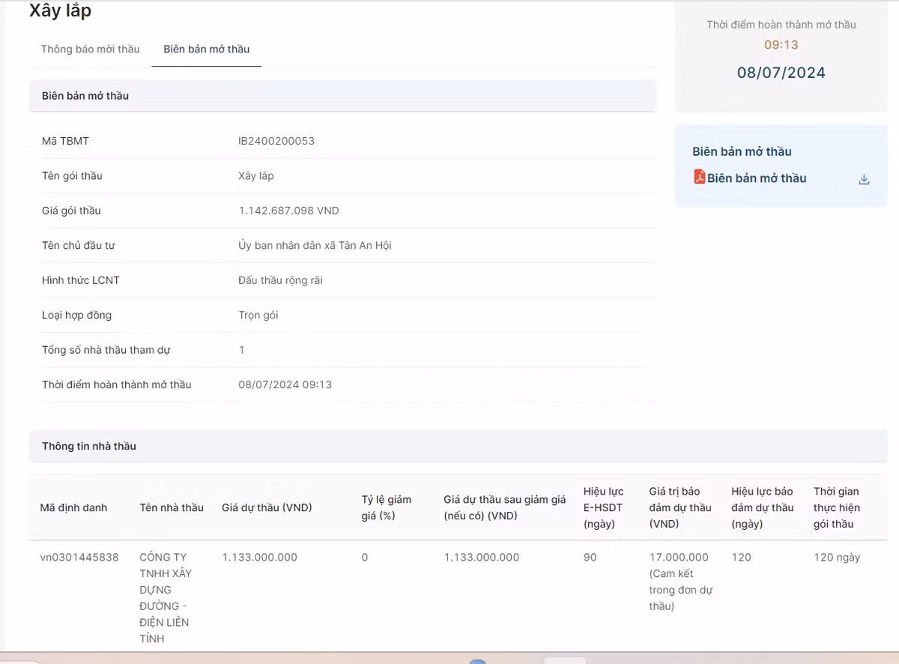The image size is (899, 664).
Task: Click the Hiệu lực E-HSDT (ngày) column header
Action: [x=603, y=507]
